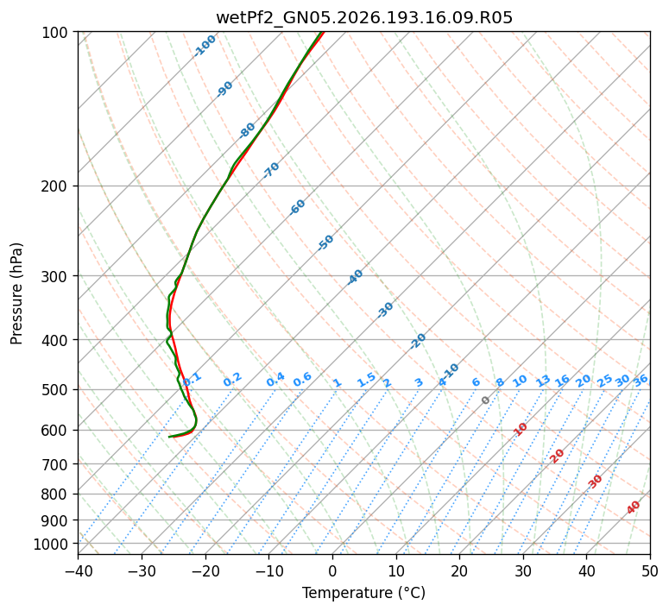Image resolution: width=669 pixels, height=611 pixels.
Task: Click the 0 temperature axis tick label
Action: click(332, 571)
